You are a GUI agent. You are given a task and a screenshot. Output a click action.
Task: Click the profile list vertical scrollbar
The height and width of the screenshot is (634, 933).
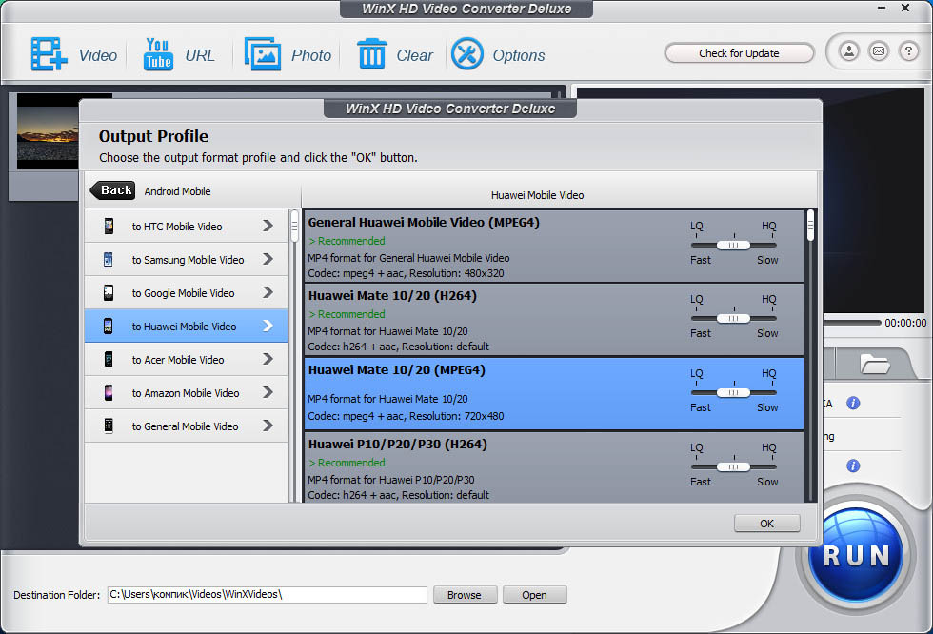click(810, 356)
